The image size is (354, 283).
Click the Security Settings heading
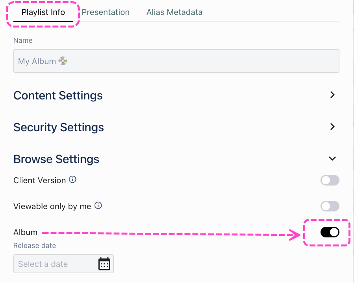tap(59, 127)
